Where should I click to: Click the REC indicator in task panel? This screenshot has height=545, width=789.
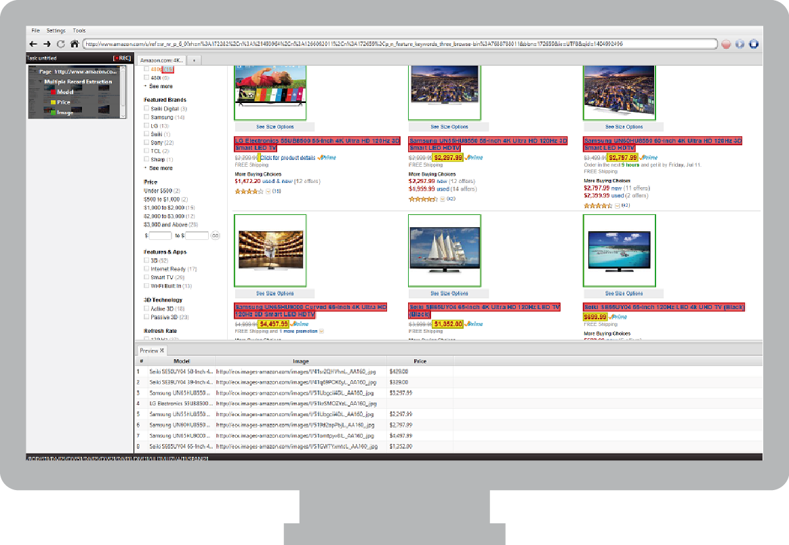click(122, 58)
